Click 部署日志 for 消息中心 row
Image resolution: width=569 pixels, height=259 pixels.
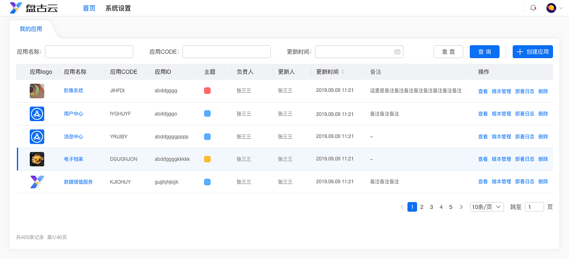pyautogui.click(x=525, y=137)
